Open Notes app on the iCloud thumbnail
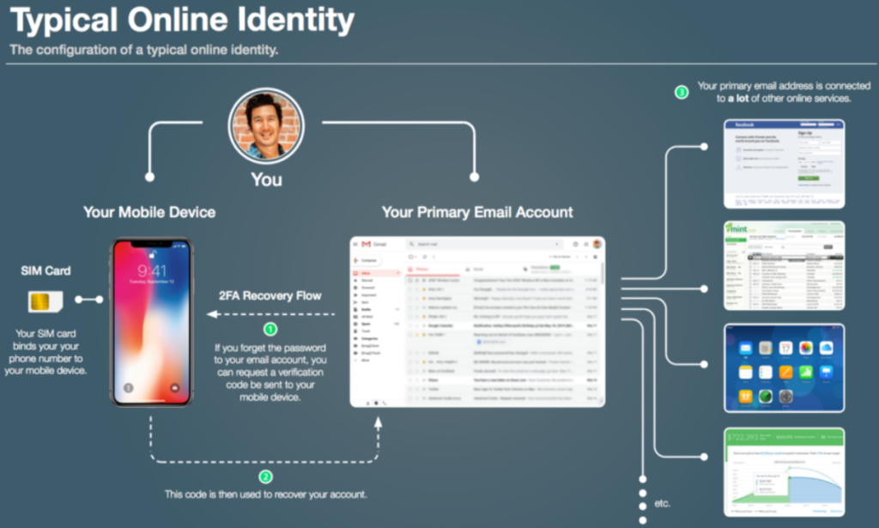879x528 pixels. pyautogui.click(x=745, y=372)
